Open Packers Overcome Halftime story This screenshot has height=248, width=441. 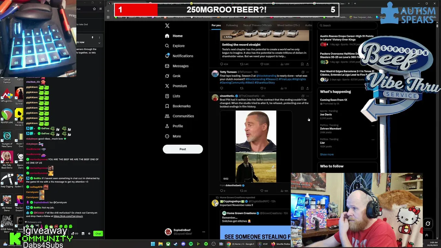tap(340, 55)
